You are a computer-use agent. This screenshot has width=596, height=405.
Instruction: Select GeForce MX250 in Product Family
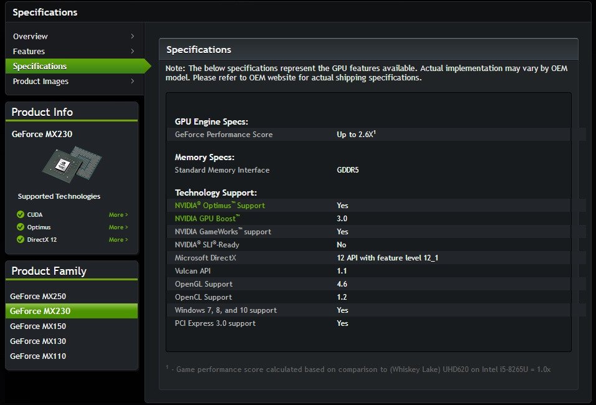click(x=38, y=296)
